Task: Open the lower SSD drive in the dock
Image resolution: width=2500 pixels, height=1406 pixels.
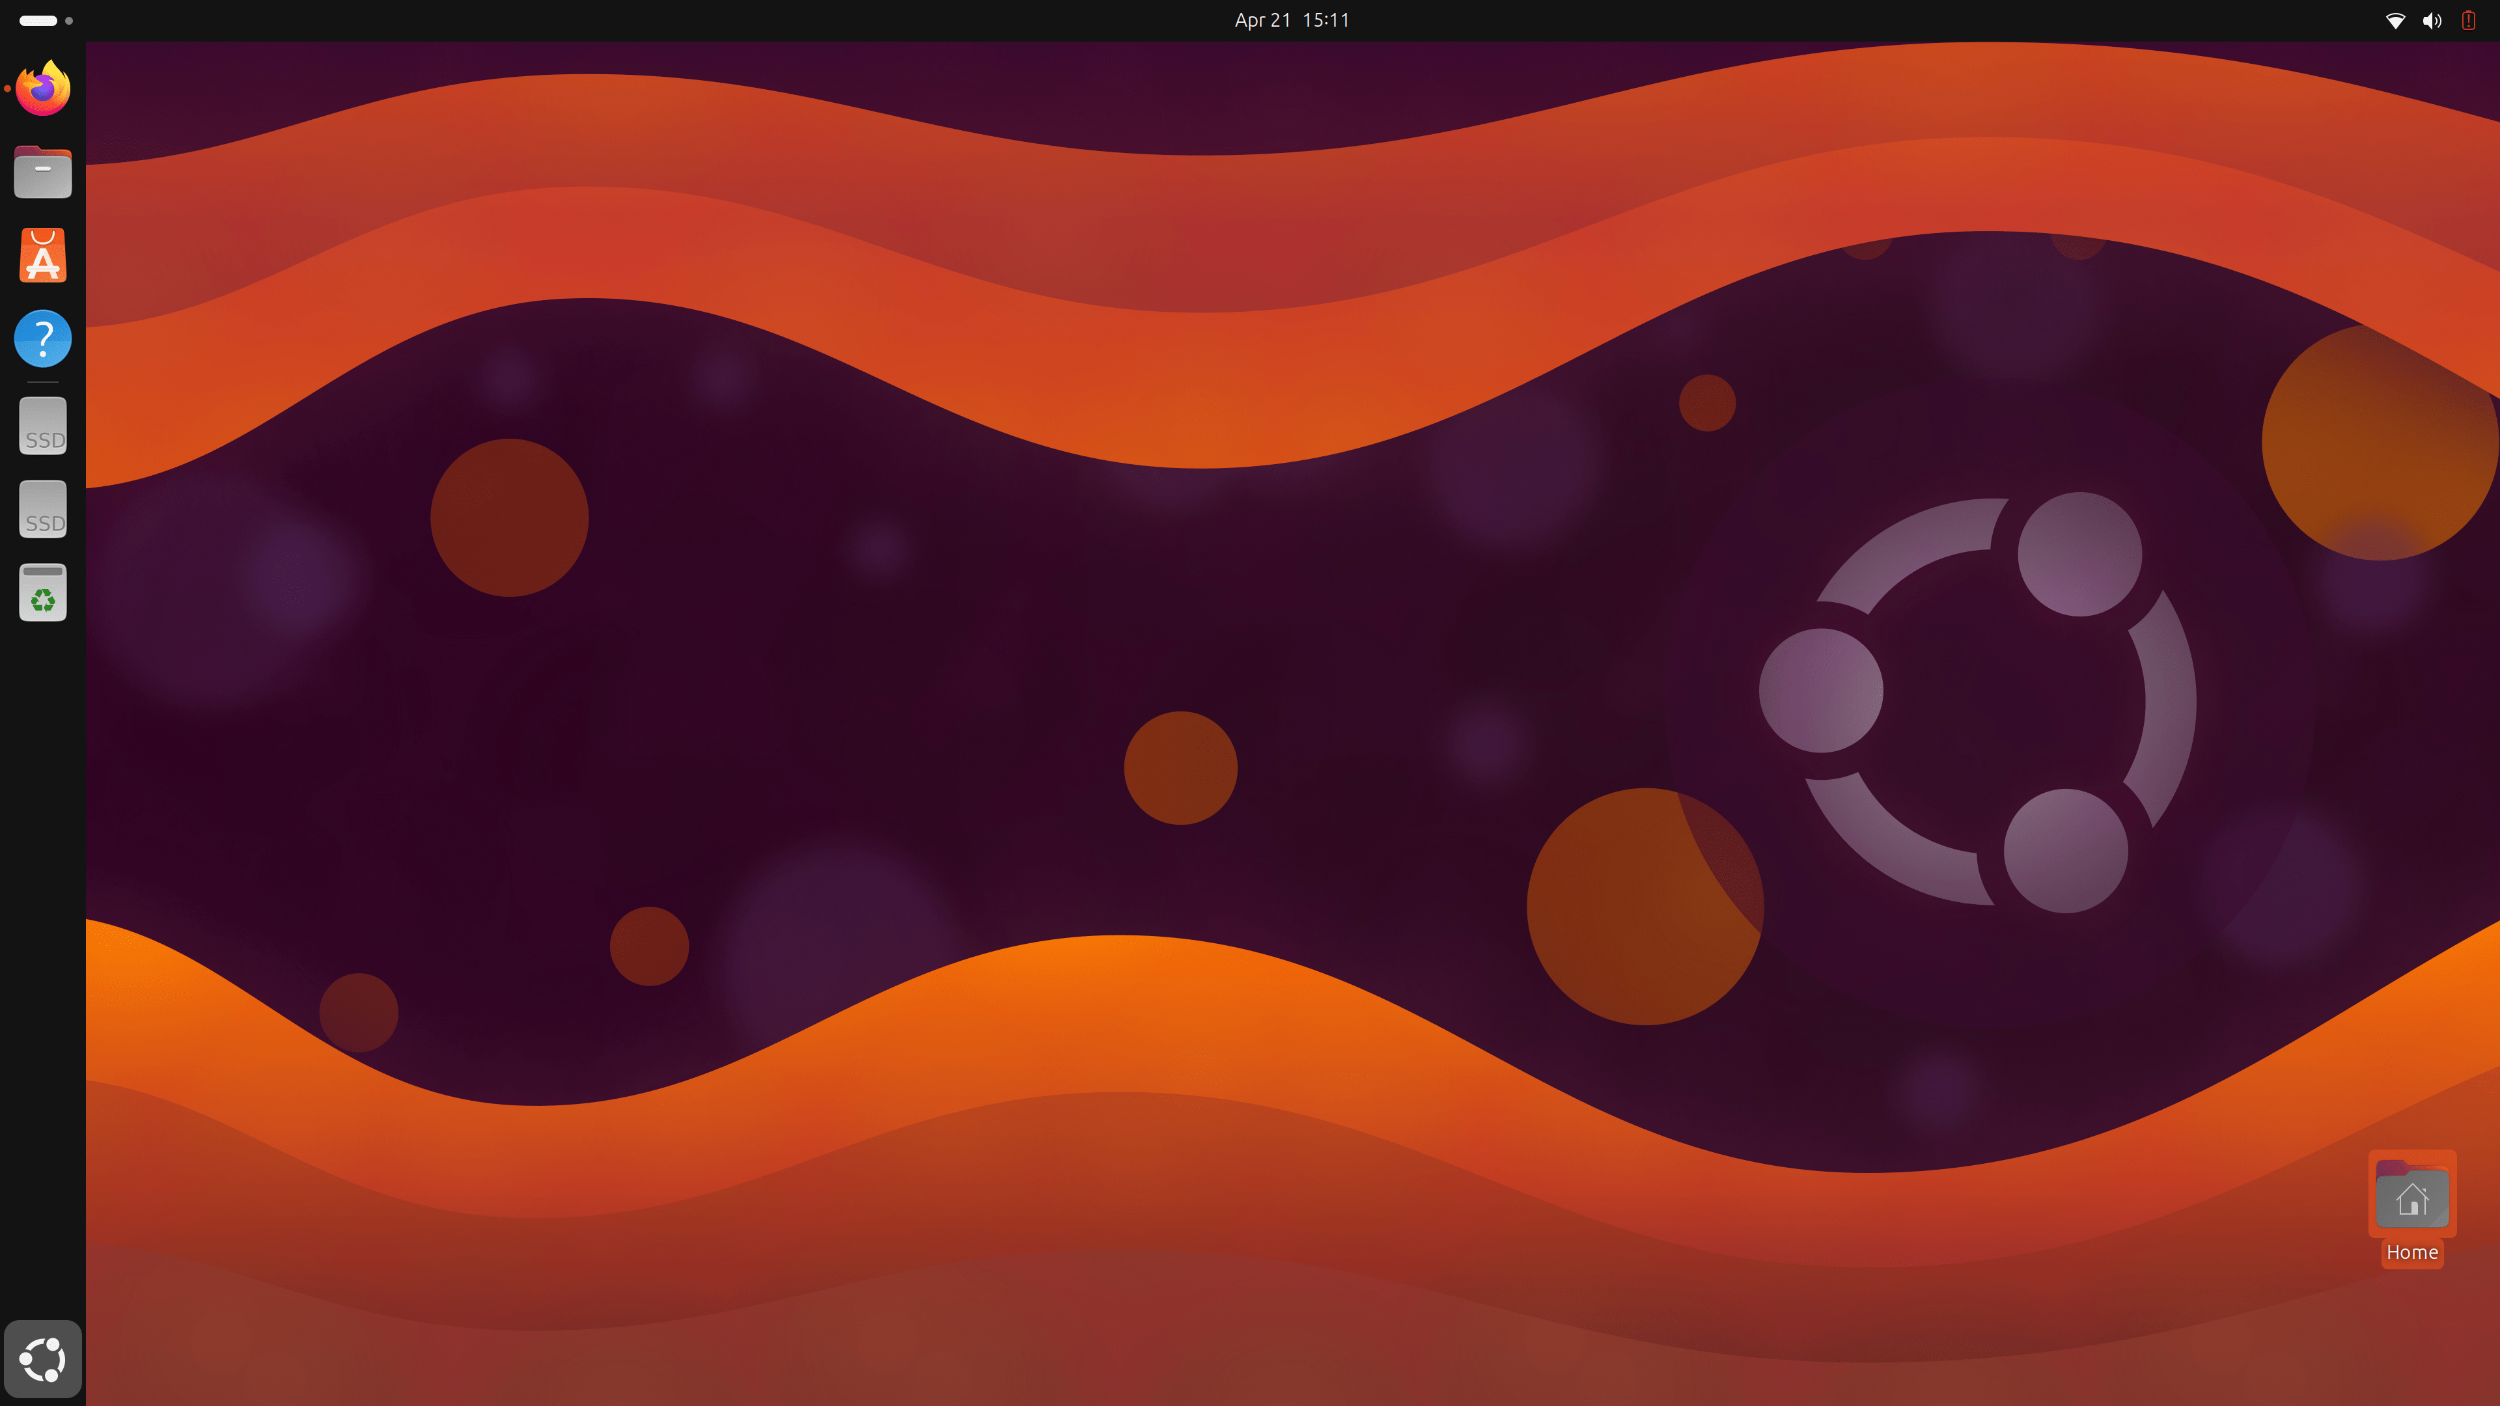Action: pos(43,508)
